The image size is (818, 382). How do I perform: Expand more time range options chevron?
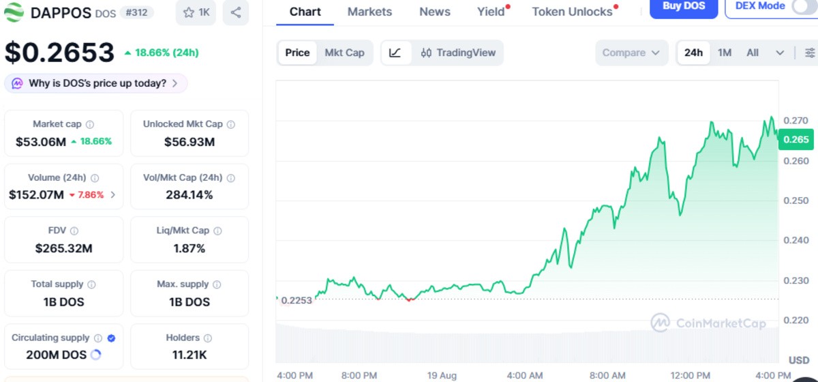(780, 53)
